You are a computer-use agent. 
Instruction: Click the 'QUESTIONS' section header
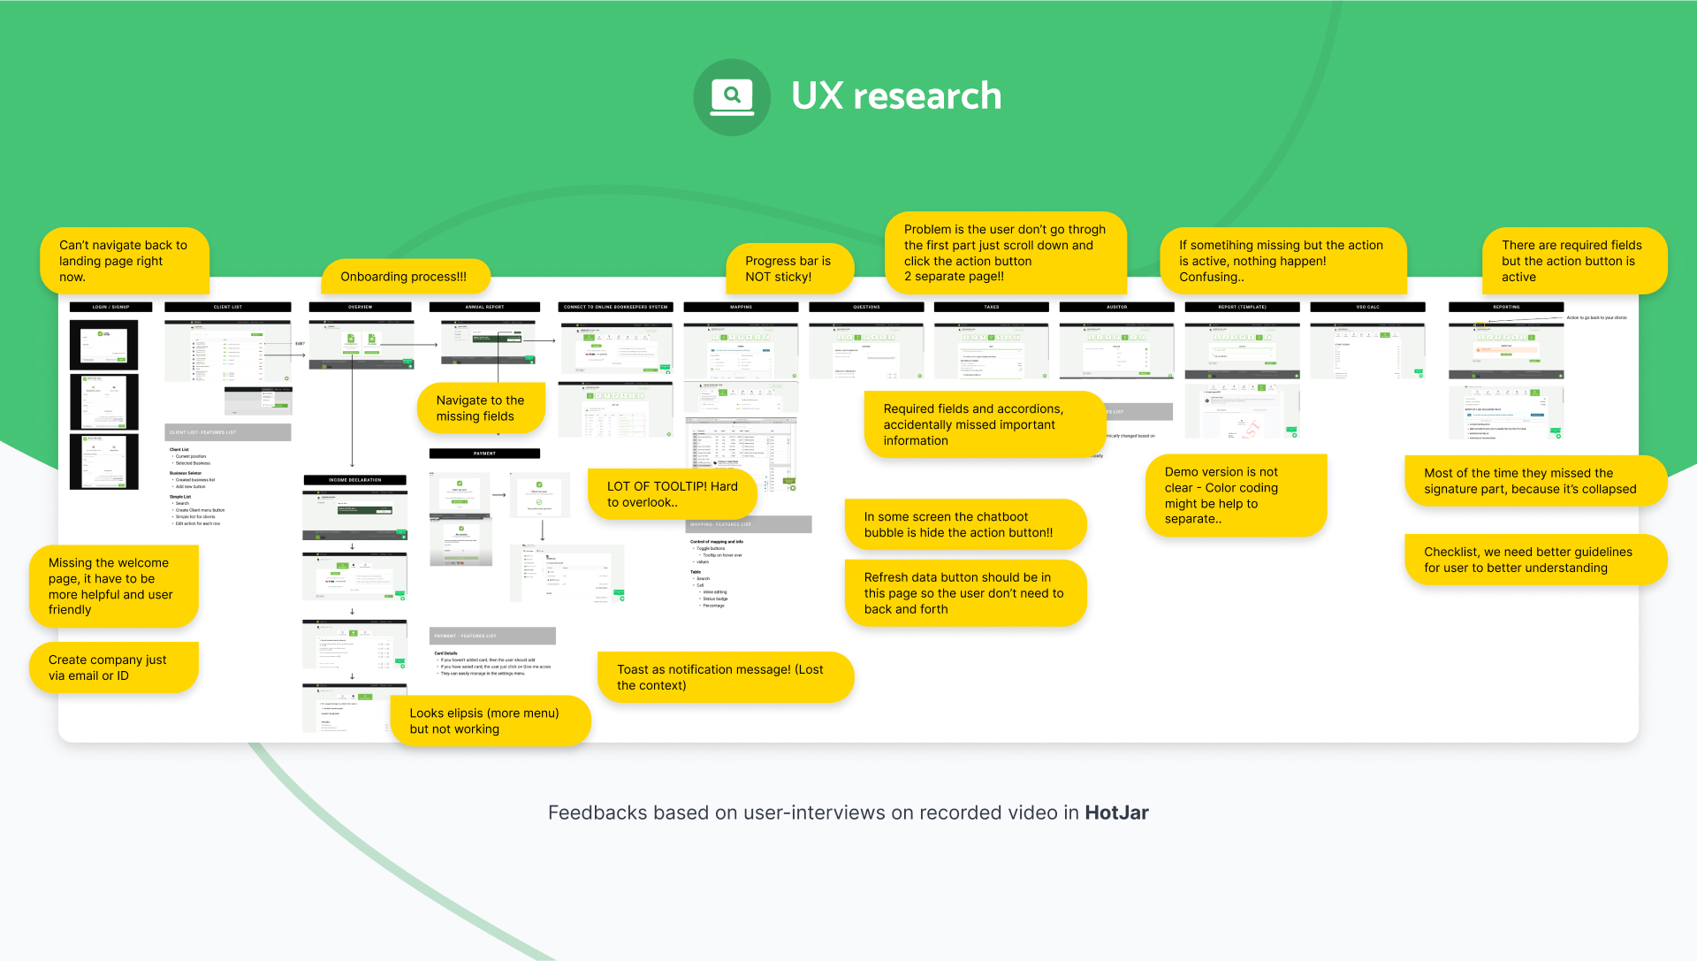point(866,307)
